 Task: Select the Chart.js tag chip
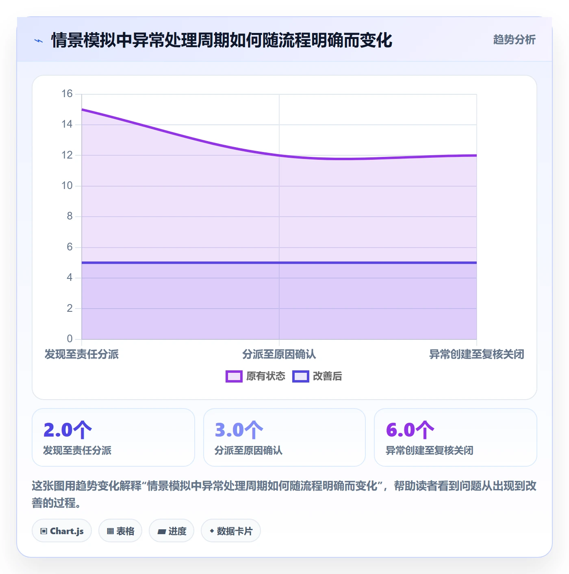pos(62,531)
